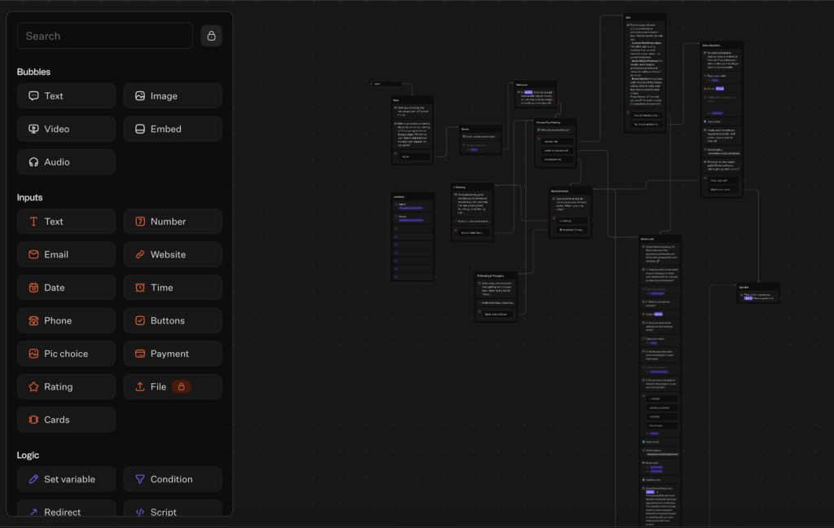Select the Phone input block
This screenshot has height=528, width=834.
(x=66, y=320)
